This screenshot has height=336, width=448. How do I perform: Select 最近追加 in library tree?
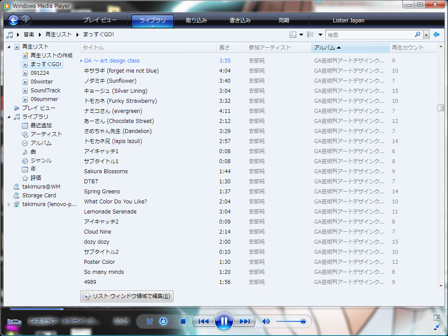tap(41, 126)
